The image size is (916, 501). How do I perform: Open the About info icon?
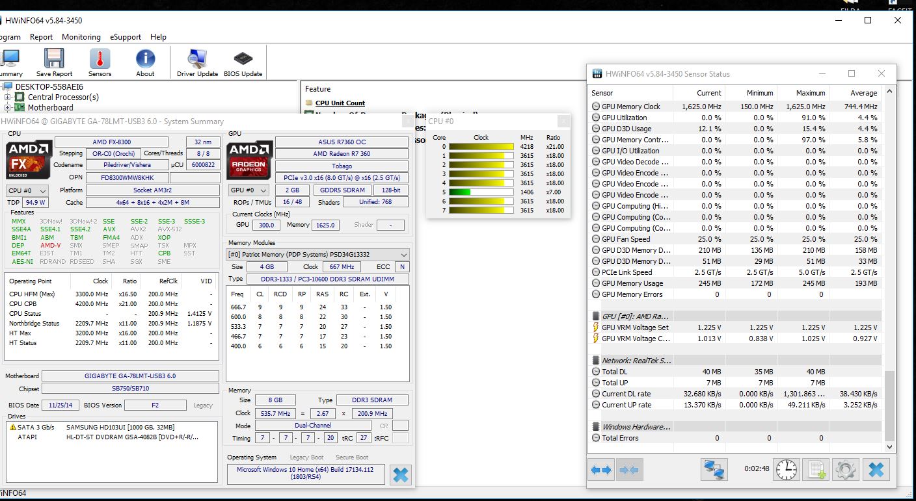(x=145, y=62)
